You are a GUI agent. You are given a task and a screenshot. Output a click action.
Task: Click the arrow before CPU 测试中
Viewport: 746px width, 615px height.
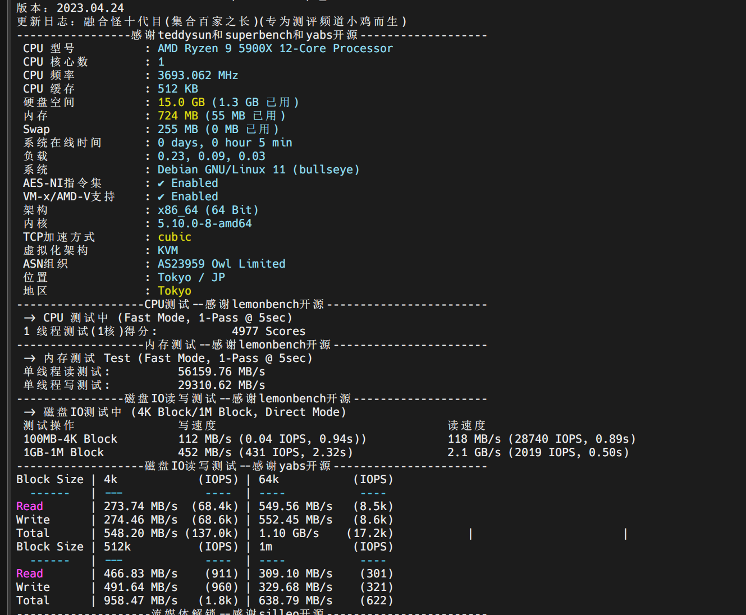click(30, 318)
